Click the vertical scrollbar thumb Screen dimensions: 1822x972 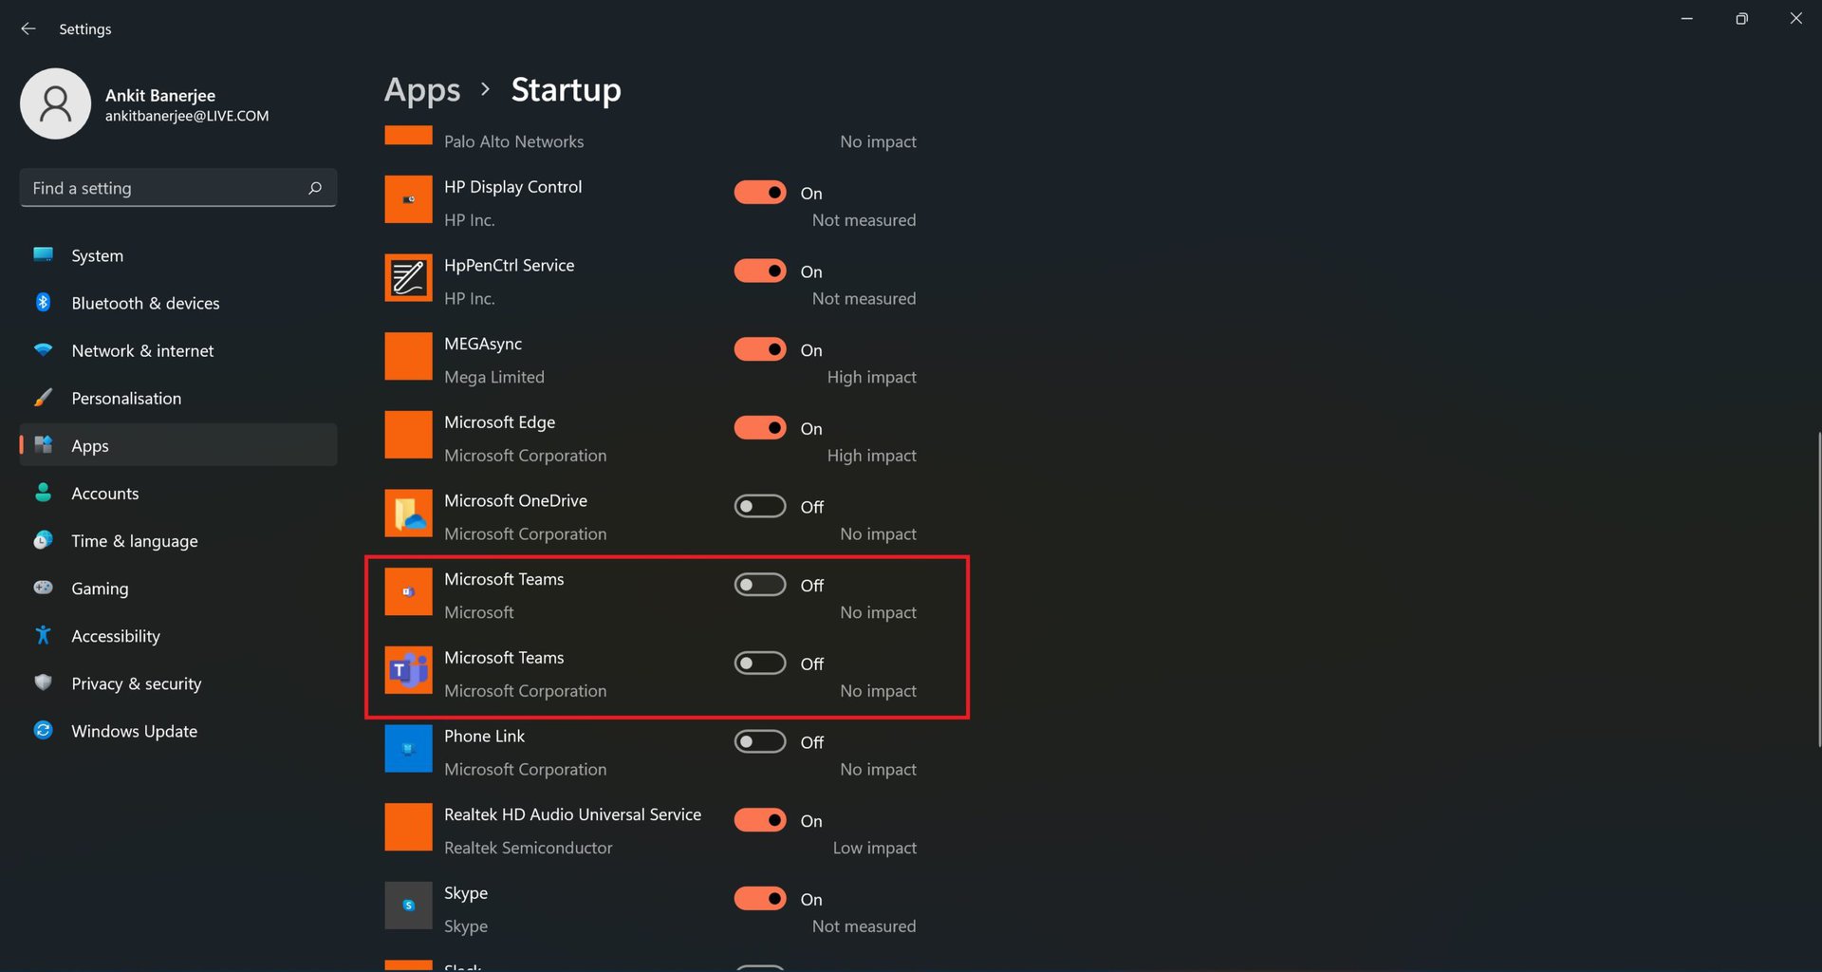[x=1818, y=589]
